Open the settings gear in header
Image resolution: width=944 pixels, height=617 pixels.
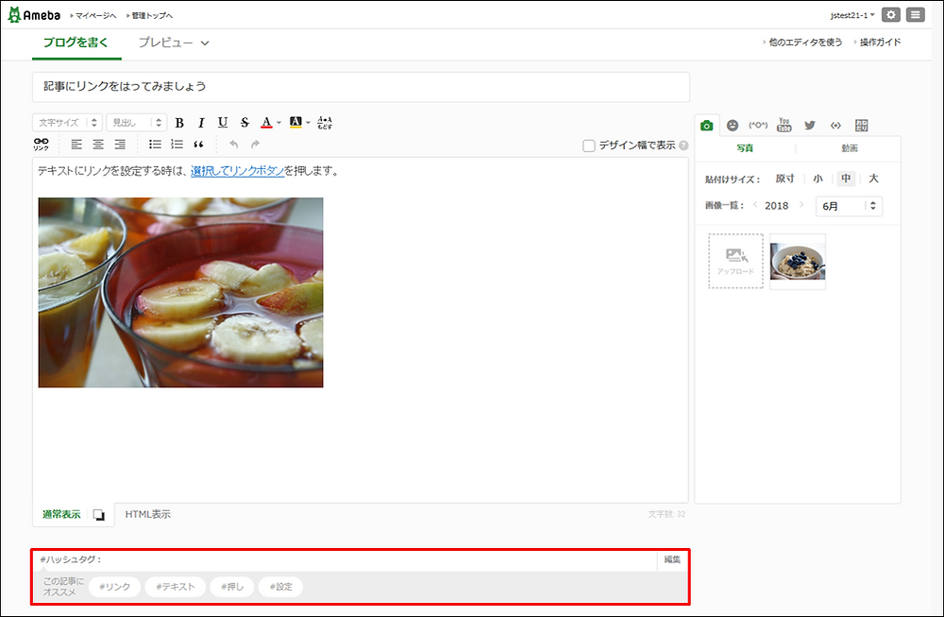pyautogui.click(x=891, y=15)
